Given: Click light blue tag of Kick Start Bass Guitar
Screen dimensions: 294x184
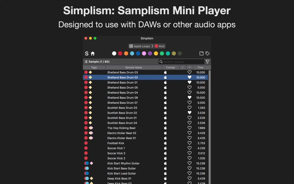Looking at the screenshot, I should 87,169.
